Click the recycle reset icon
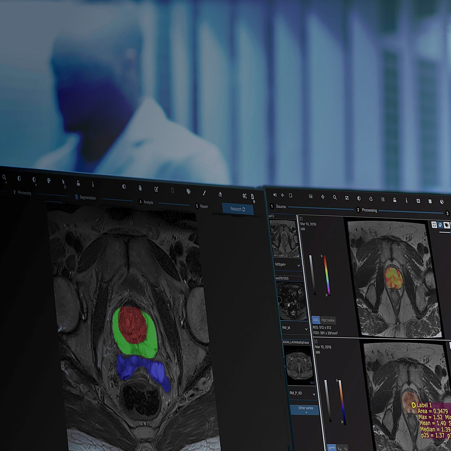Viewport: 451px width, 451px height. point(371,199)
